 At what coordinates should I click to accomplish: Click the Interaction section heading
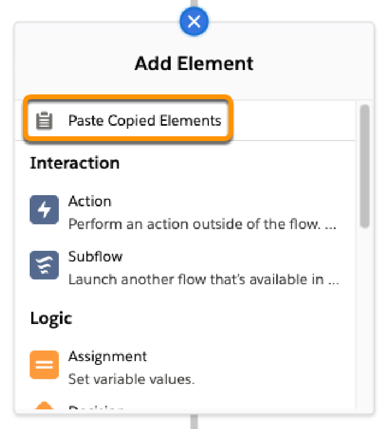point(75,163)
